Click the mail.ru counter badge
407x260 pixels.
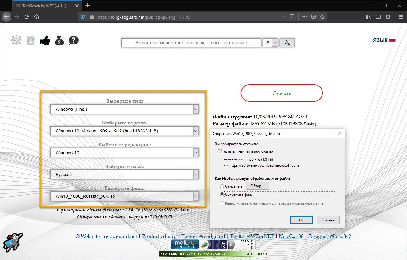[184, 244]
